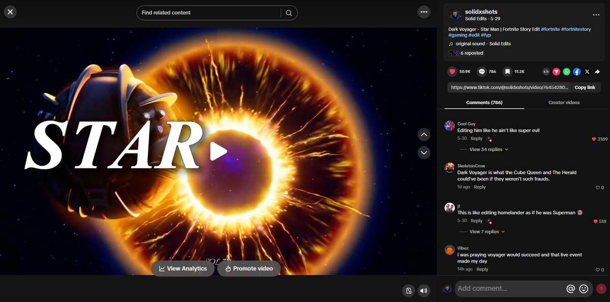Image resolution: width=610 pixels, height=302 pixels.
Task: Click the #gaming hashtag
Action: pos(457,36)
